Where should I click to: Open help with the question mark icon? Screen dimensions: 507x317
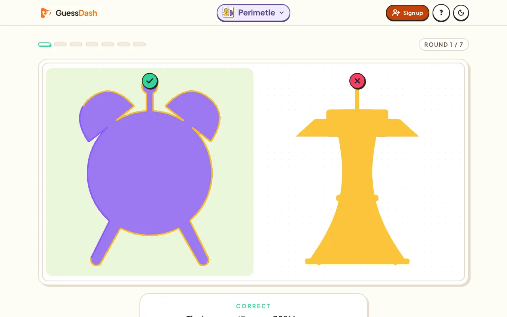[x=441, y=13]
